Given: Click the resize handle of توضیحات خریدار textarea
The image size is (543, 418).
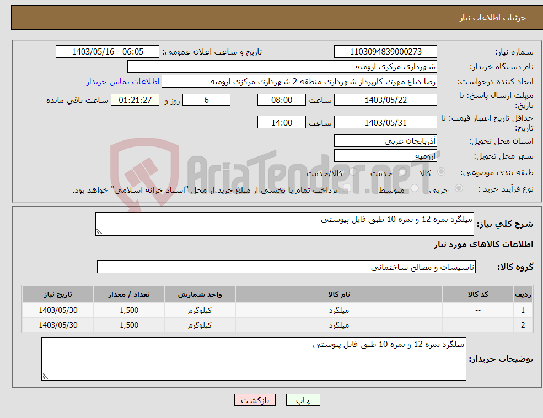Looking at the screenshot, I should pos(45,377).
